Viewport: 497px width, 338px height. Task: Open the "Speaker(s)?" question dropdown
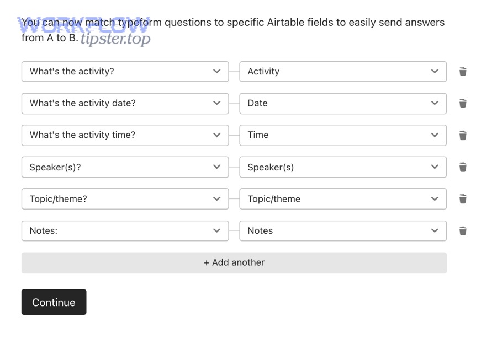125,167
